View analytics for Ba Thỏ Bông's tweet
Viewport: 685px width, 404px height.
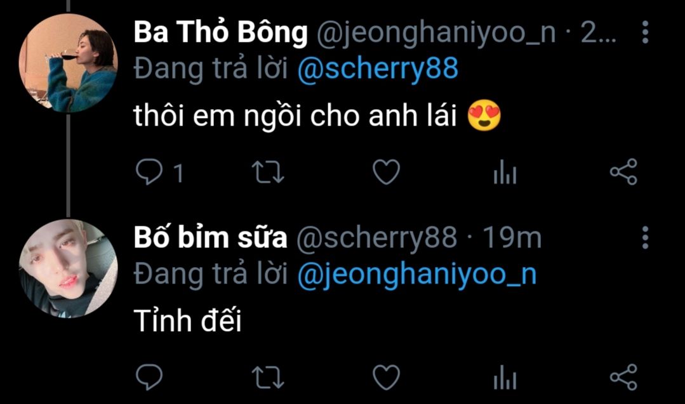(x=505, y=172)
